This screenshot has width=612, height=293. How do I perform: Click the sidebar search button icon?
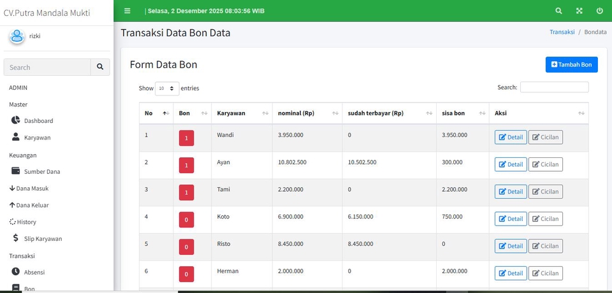(x=100, y=67)
